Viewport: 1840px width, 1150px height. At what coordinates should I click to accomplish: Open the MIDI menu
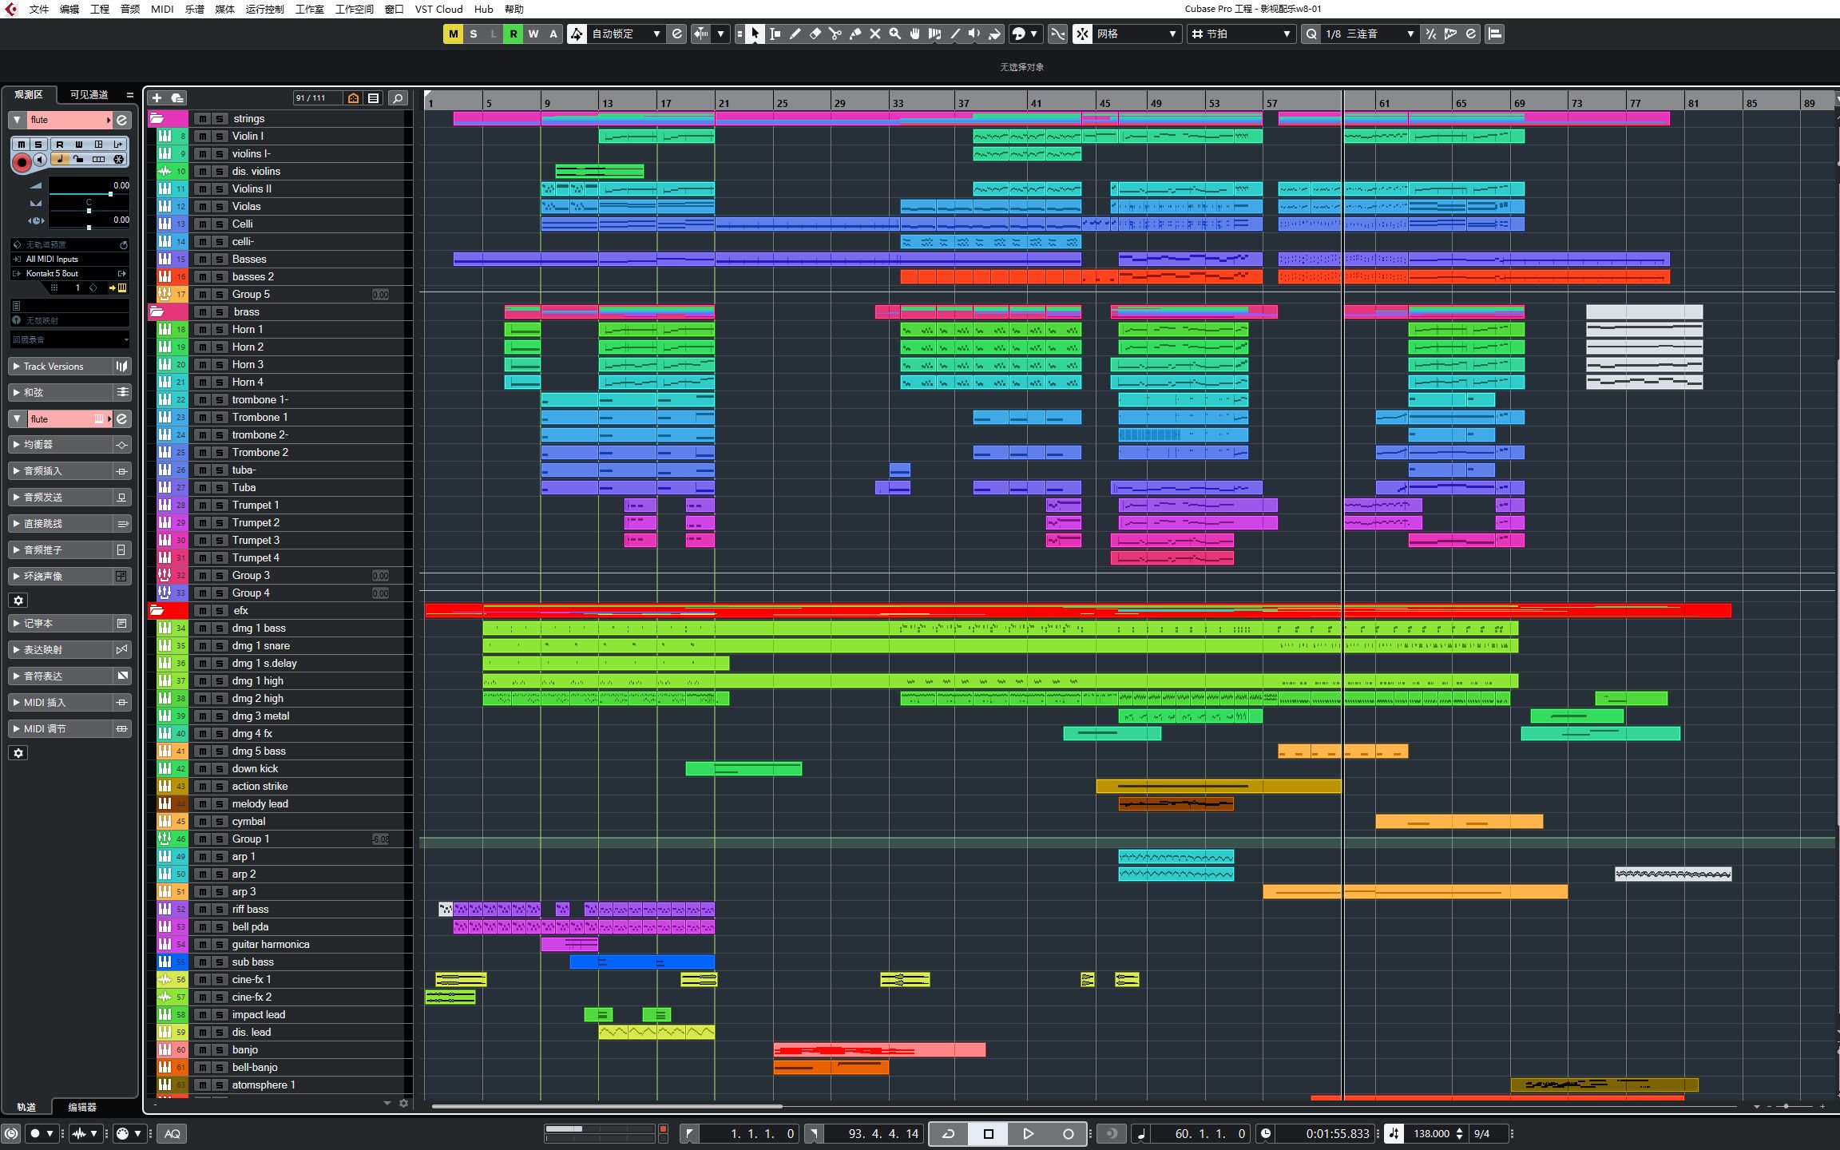pos(162,10)
